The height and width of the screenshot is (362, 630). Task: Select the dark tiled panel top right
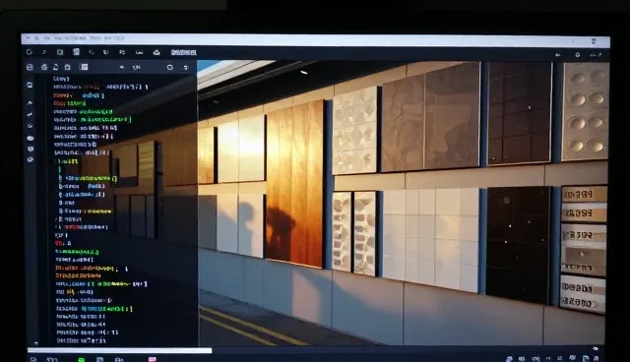[520, 113]
